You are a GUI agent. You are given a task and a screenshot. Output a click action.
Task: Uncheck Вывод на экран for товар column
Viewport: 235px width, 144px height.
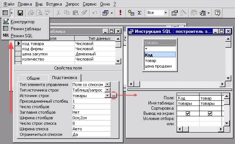[x=210, y=113]
